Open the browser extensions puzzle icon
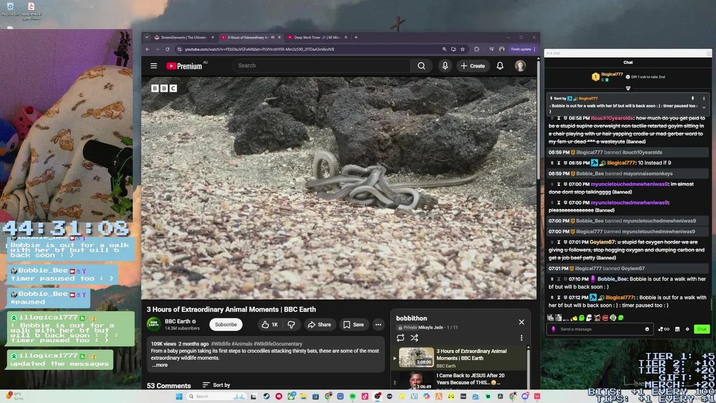716x403 pixels. pyautogui.click(x=477, y=49)
